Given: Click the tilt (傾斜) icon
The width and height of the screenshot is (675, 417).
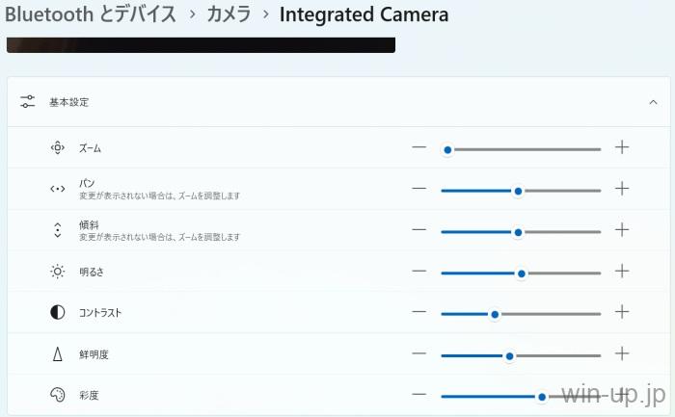Looking at the screenshot, I should click(58, 230).
